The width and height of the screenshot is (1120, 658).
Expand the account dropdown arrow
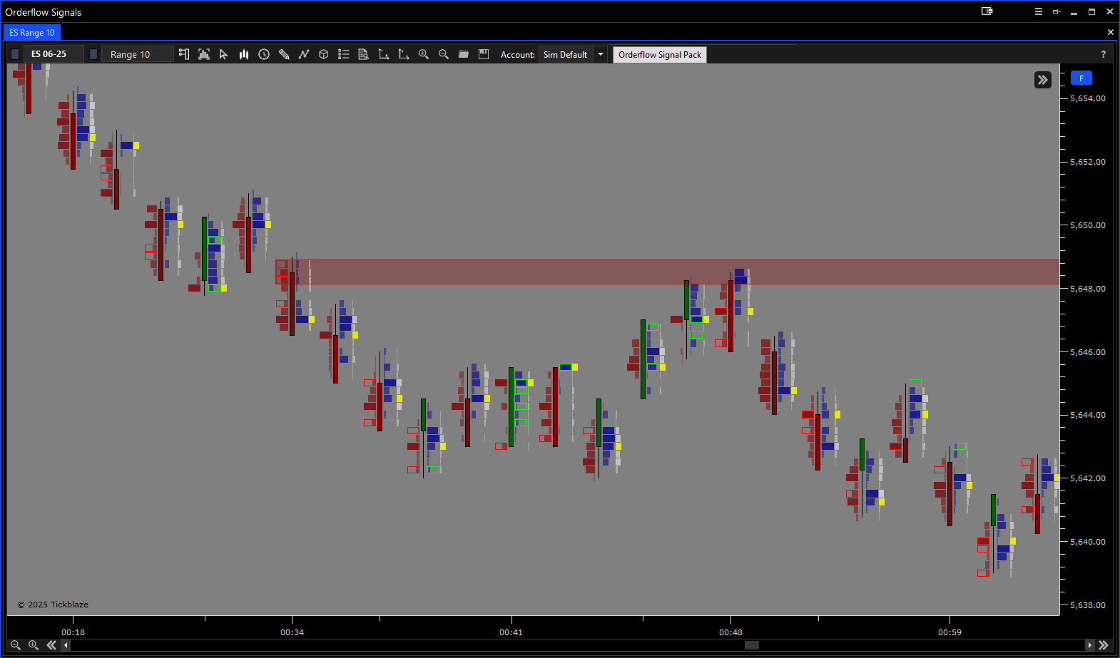601,54
